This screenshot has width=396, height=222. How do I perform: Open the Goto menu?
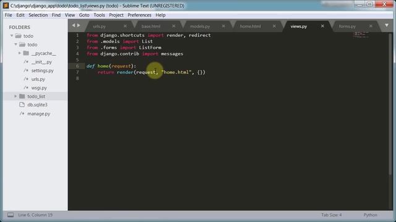tap(84, 15)
